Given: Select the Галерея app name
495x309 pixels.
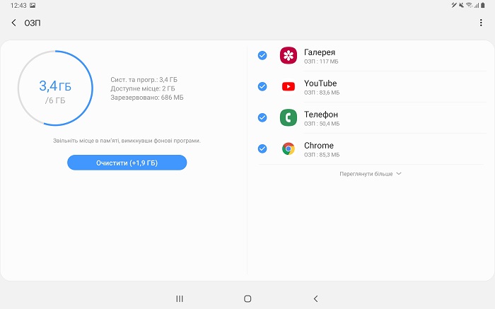Looking at the screenshot, I should [320, 52].
